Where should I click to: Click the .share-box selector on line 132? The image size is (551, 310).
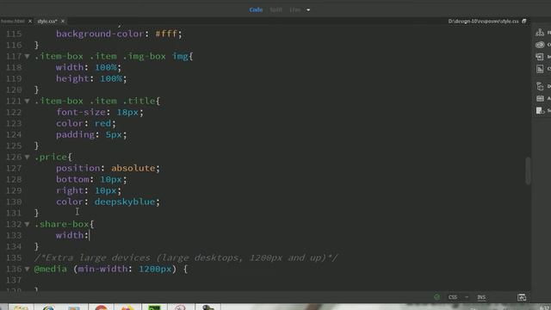(x=61, y=224)
